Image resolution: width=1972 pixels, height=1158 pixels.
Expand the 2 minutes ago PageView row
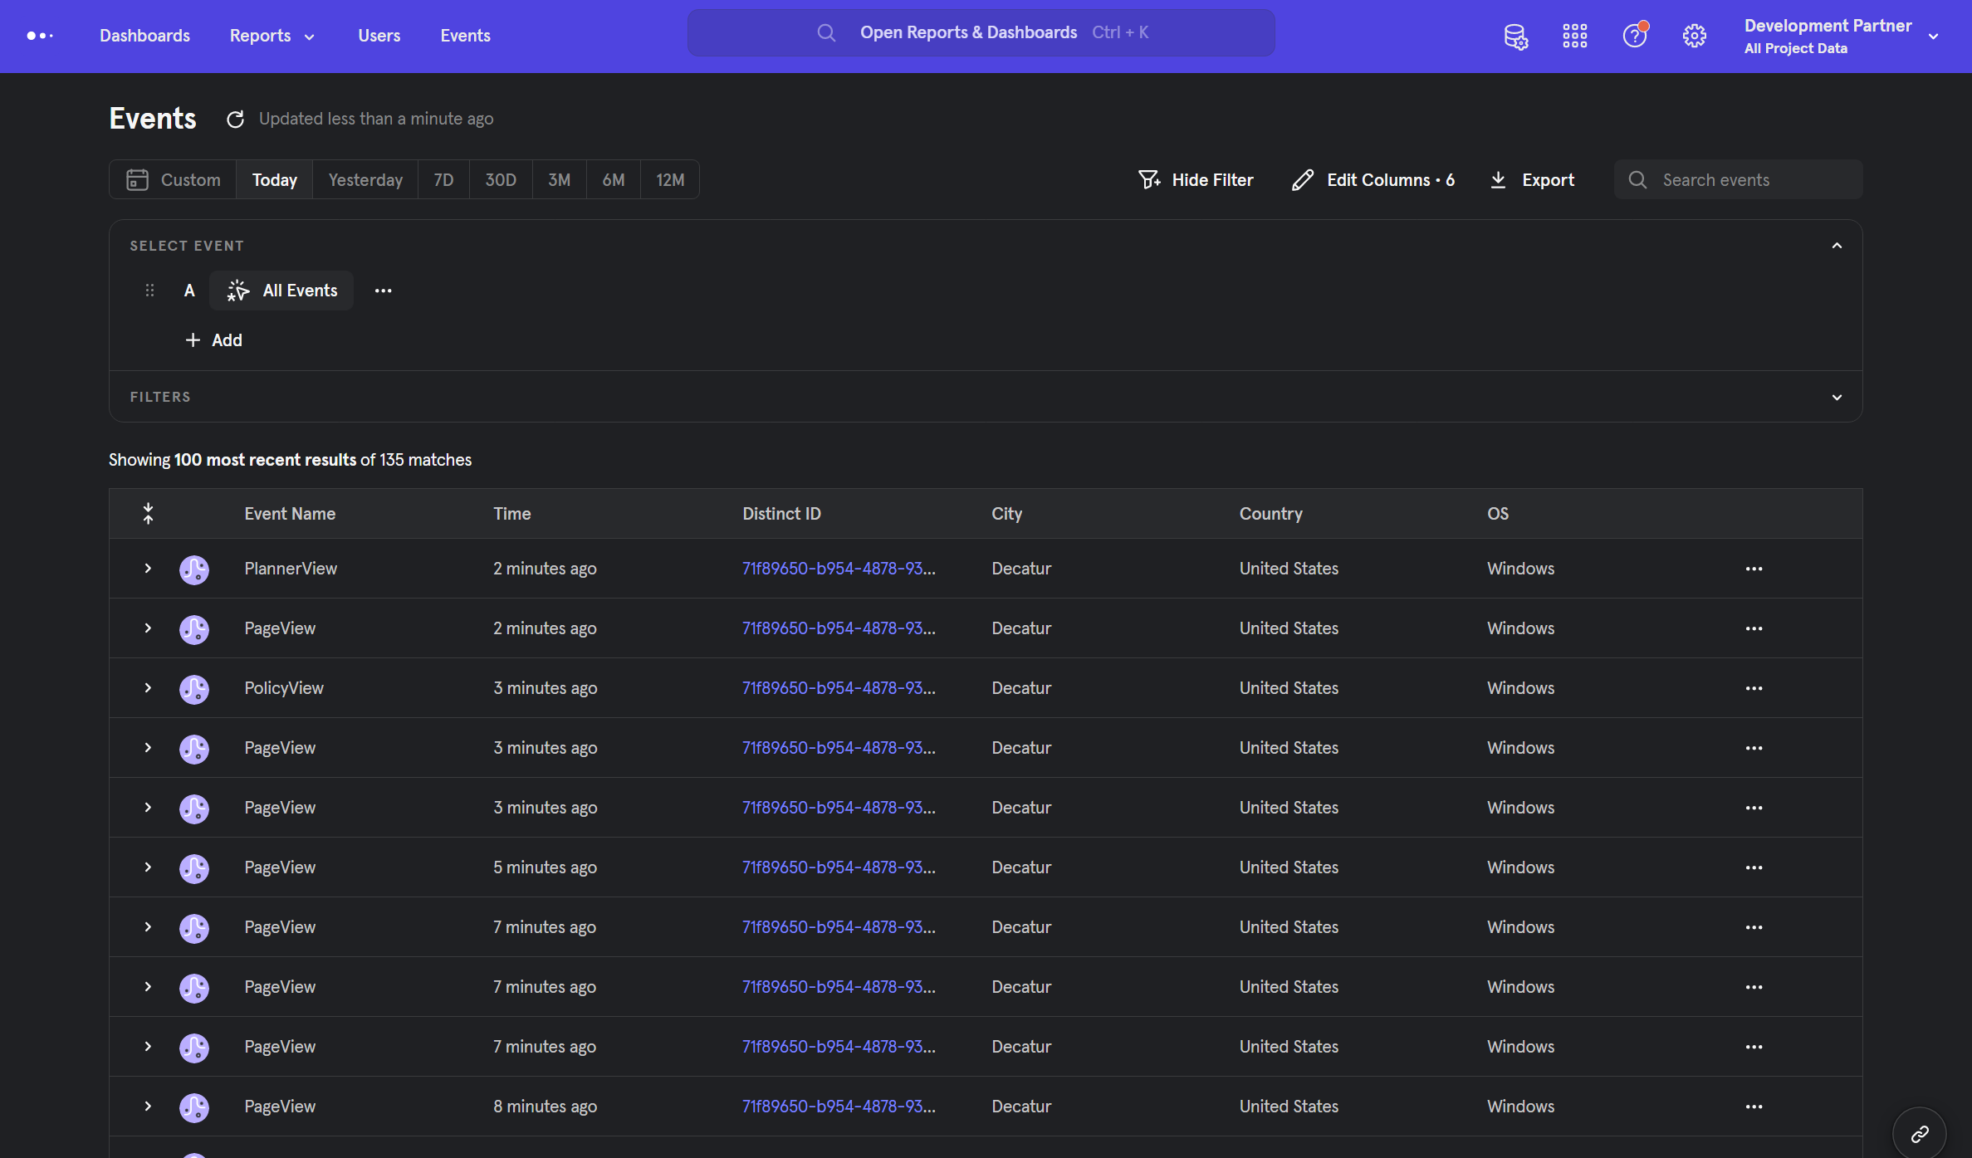pyautogui.click(x=148, y=628)
